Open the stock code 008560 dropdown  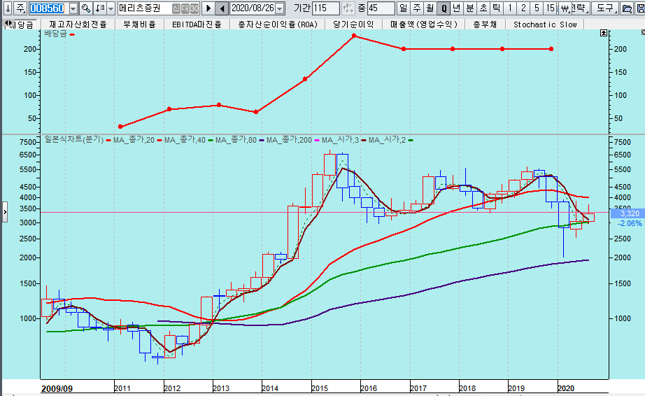pos(72,8)
